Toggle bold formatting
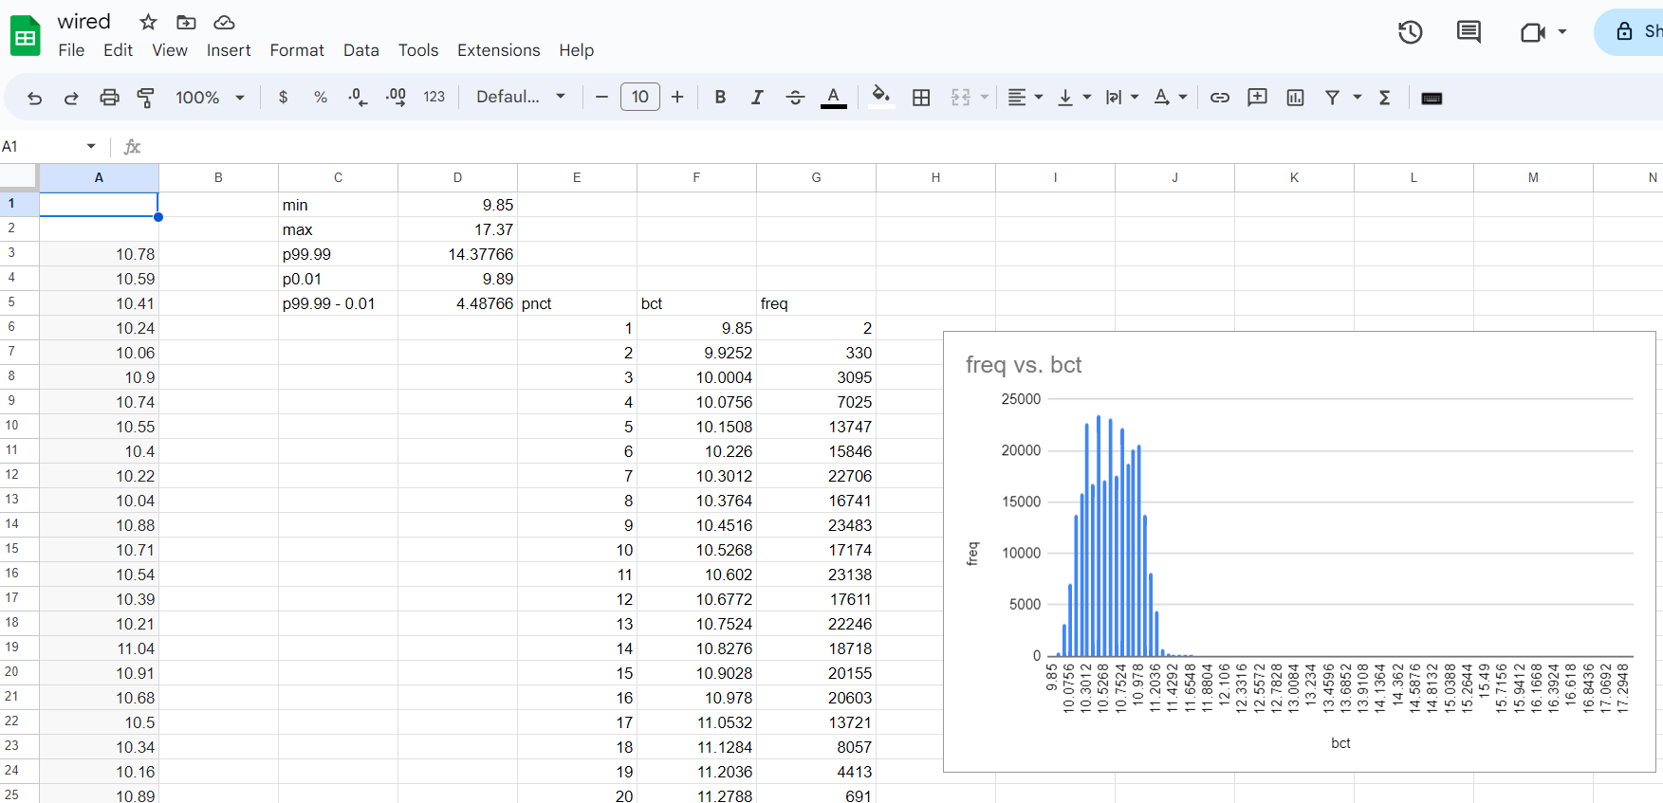 (720, 98)
